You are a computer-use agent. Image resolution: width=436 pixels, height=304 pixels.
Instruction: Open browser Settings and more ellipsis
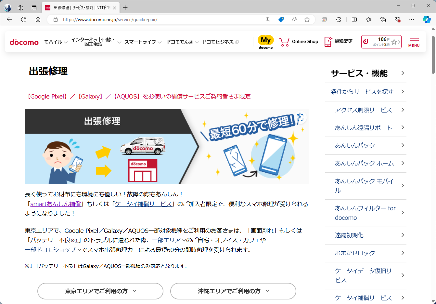click(412, 20)
